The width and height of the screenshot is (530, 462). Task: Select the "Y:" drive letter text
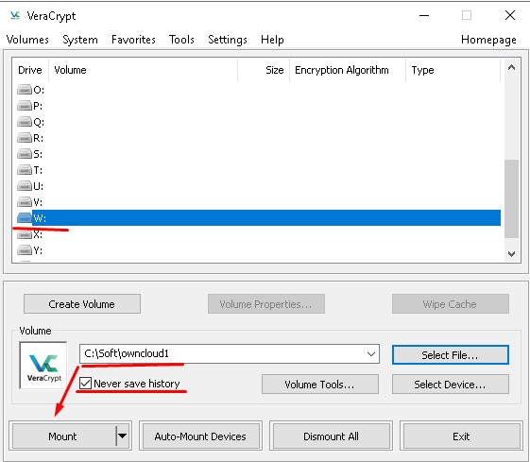(38, 250)
